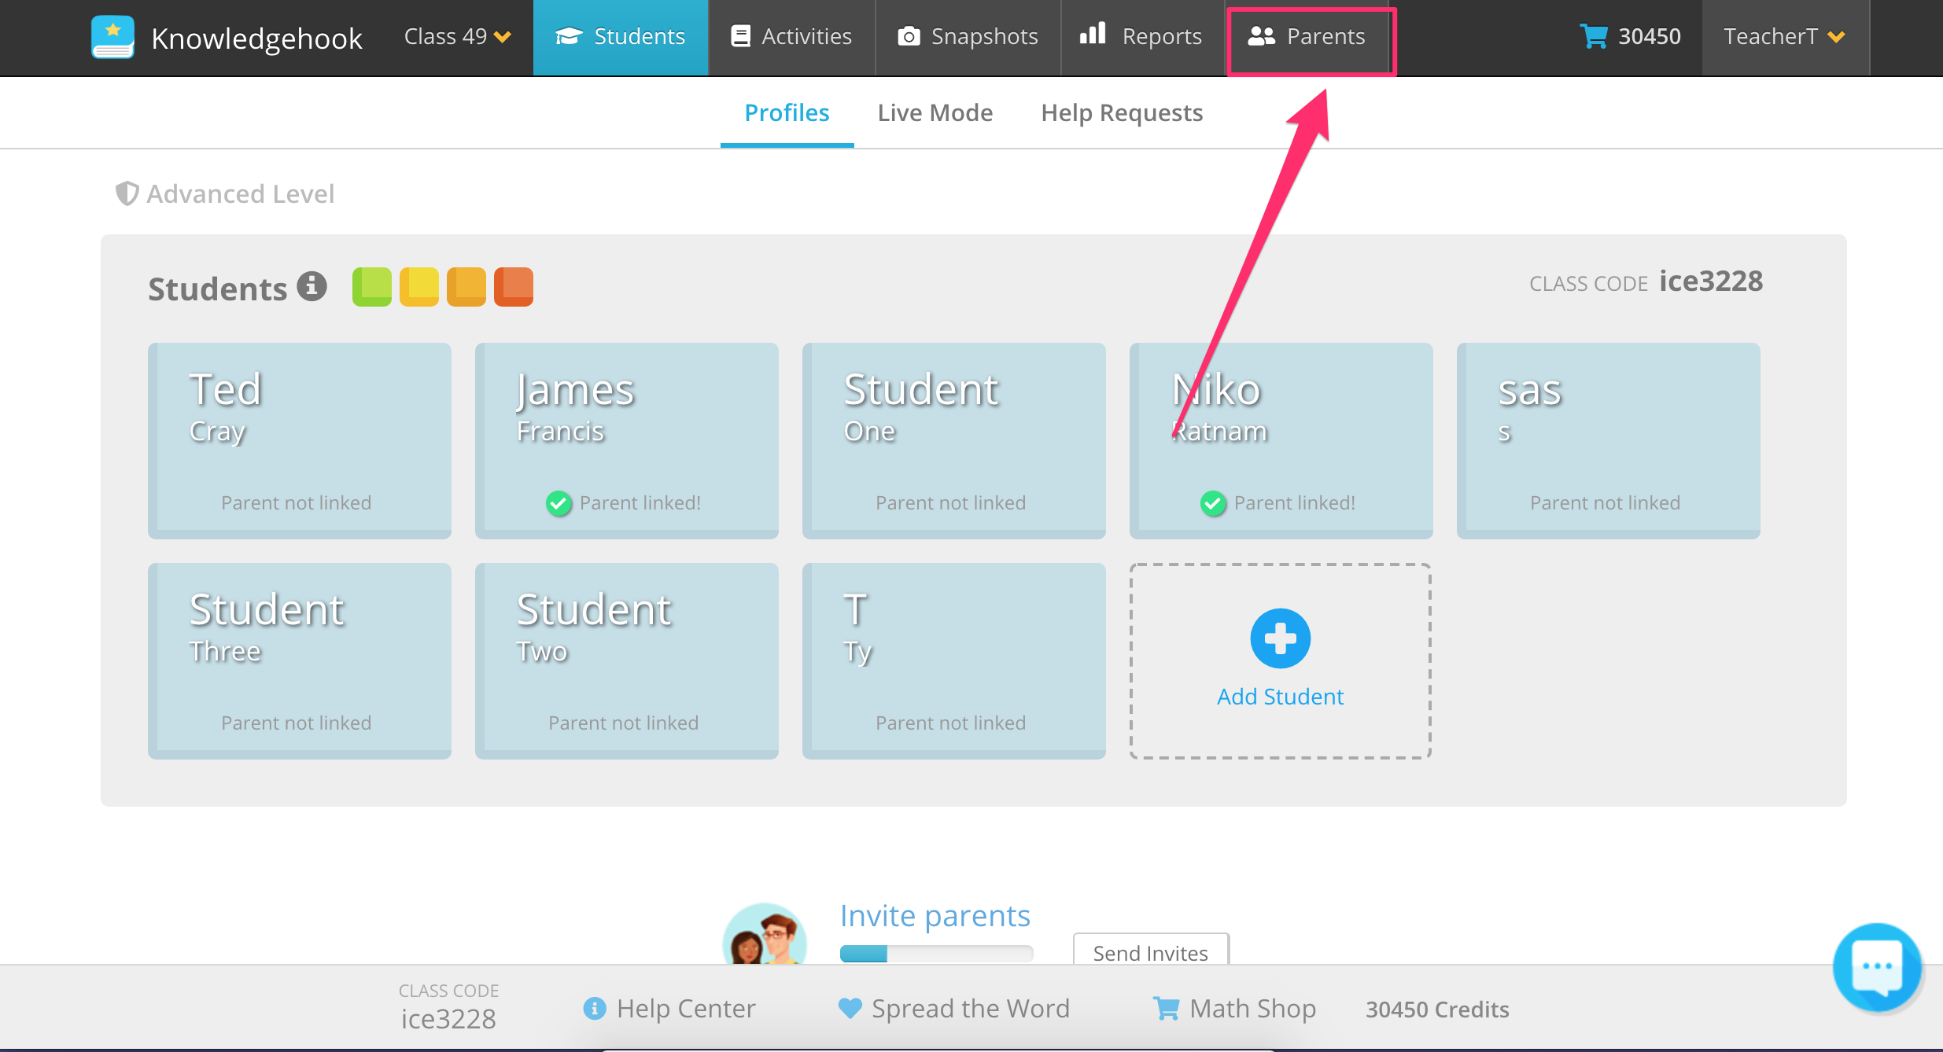Screen dimensions: 1943x1052
Task: Click James Francis's Parent linked checkmark
Action: tap(559, 503)
